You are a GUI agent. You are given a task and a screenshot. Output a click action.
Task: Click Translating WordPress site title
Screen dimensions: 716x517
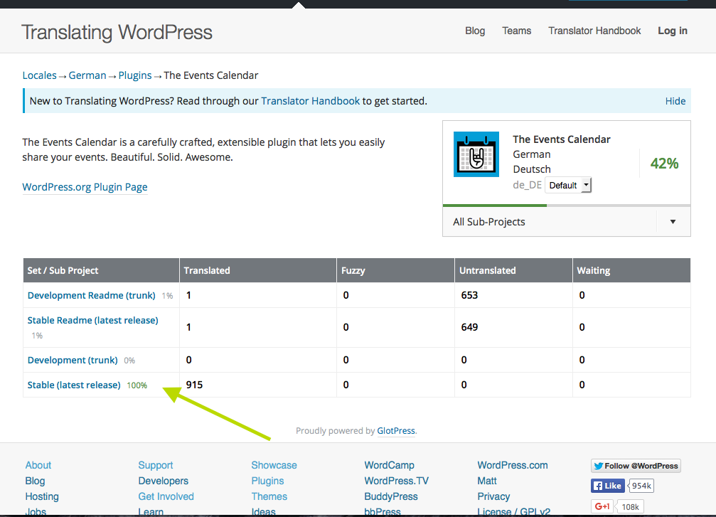pyautogui.click(x=117, y=33)
